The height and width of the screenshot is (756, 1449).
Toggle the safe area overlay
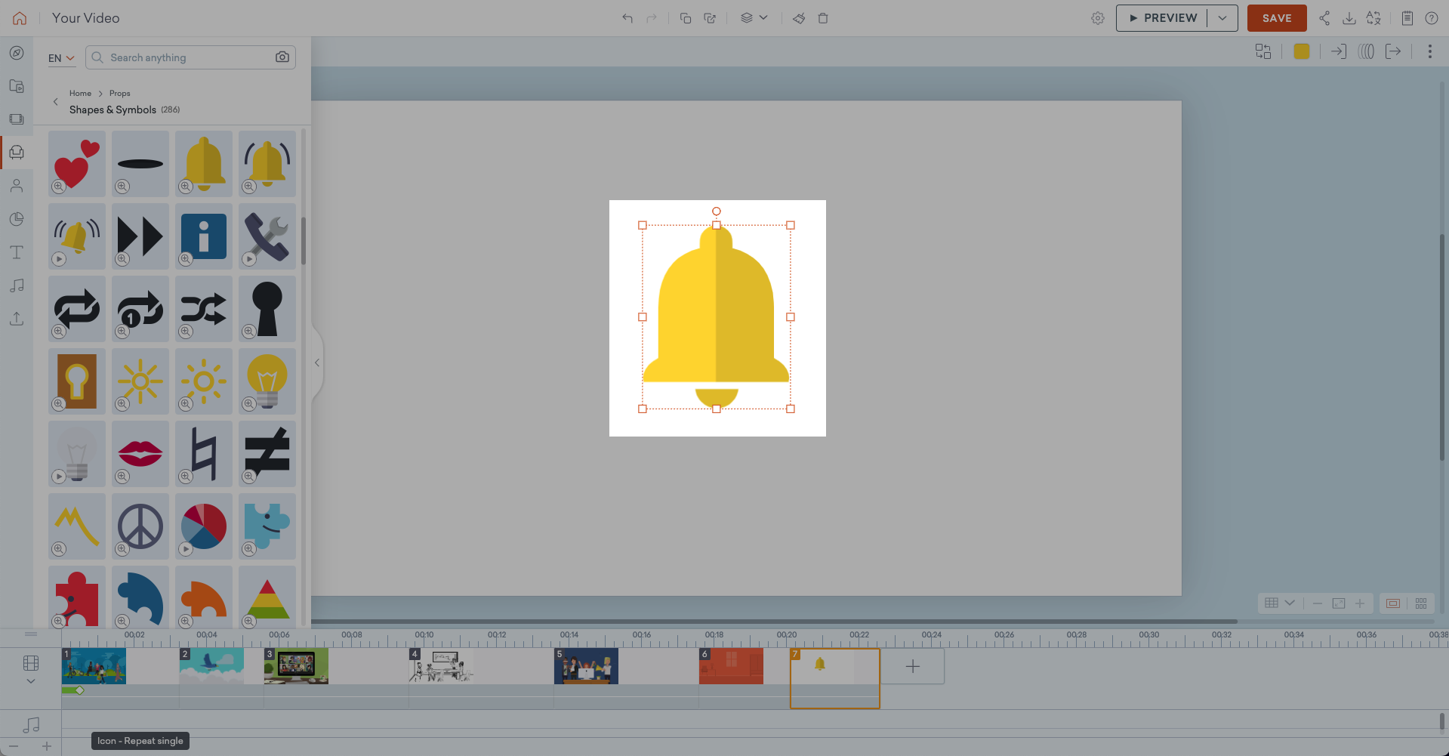point(1392,603)
